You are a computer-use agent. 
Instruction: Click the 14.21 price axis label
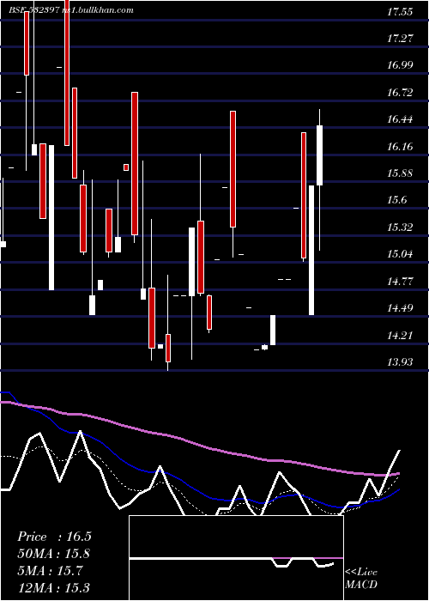click(x=400, y=337)
